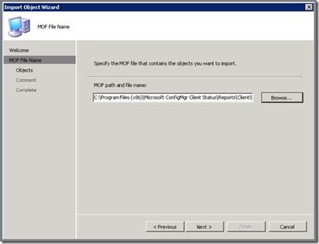The width and height of the screenshot is (319, 244).
Task: Select the MOF File Name step
Action: pos(40,60)
